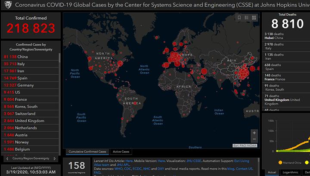Switch to the Active Cases map tab
This screenshot has width=310, height=176.
(122, 152)
